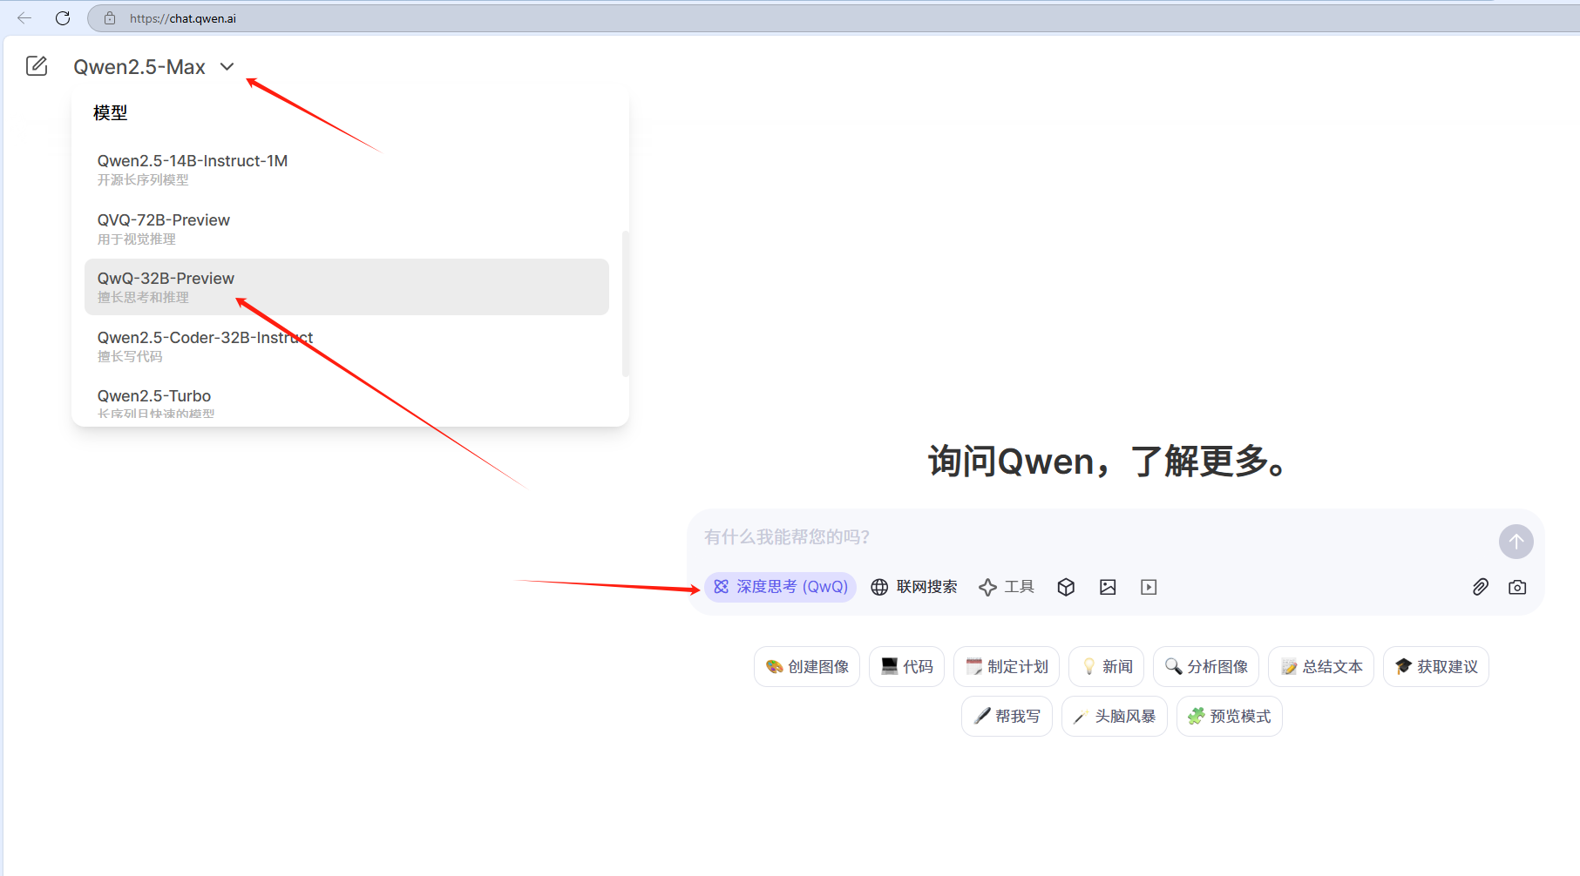The height and width of the screenshot is (876, 1580).
Task: Click the new chat compose icon
Action: pyautogui.click(x=37, y=66)
